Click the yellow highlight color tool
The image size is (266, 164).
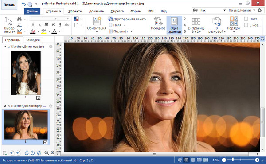point(43,31)
